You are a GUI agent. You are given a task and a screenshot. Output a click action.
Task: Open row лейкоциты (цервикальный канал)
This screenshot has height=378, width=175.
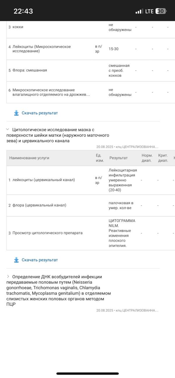[91, 180]
